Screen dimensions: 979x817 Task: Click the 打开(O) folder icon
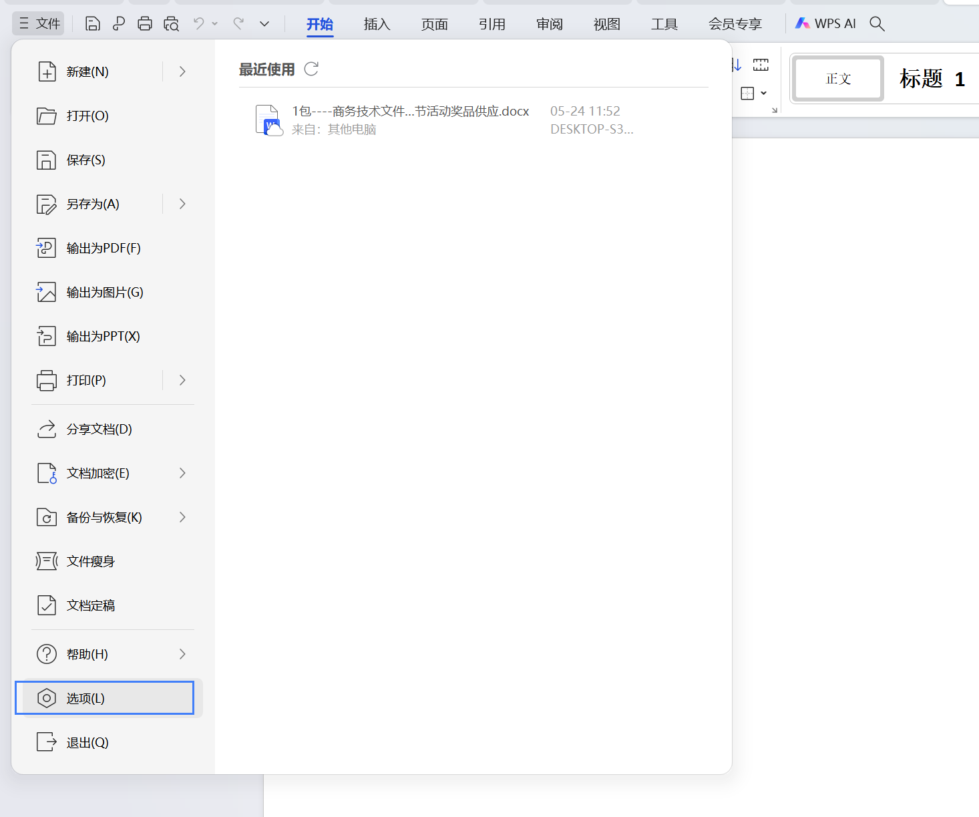(x=47, y=116)
